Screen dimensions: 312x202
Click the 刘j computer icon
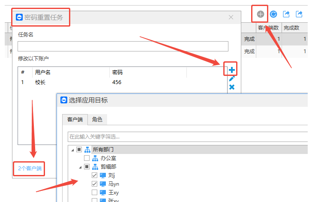coord(103,175)
